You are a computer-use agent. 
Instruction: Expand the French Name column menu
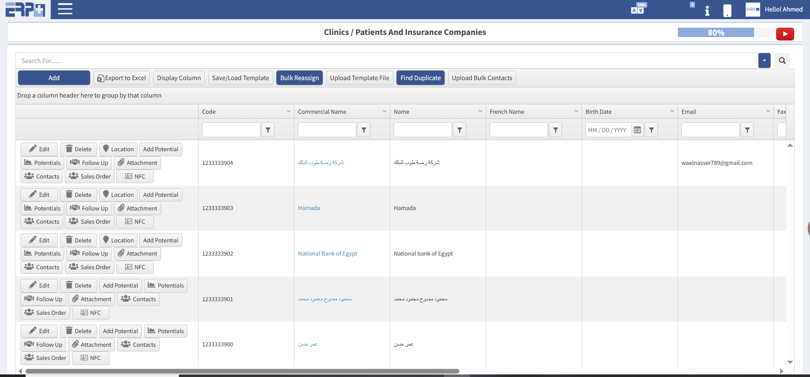pyautogui.click(x=576, y=112)
